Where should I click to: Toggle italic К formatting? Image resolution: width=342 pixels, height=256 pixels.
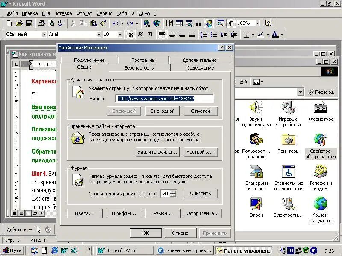(140, 35)
